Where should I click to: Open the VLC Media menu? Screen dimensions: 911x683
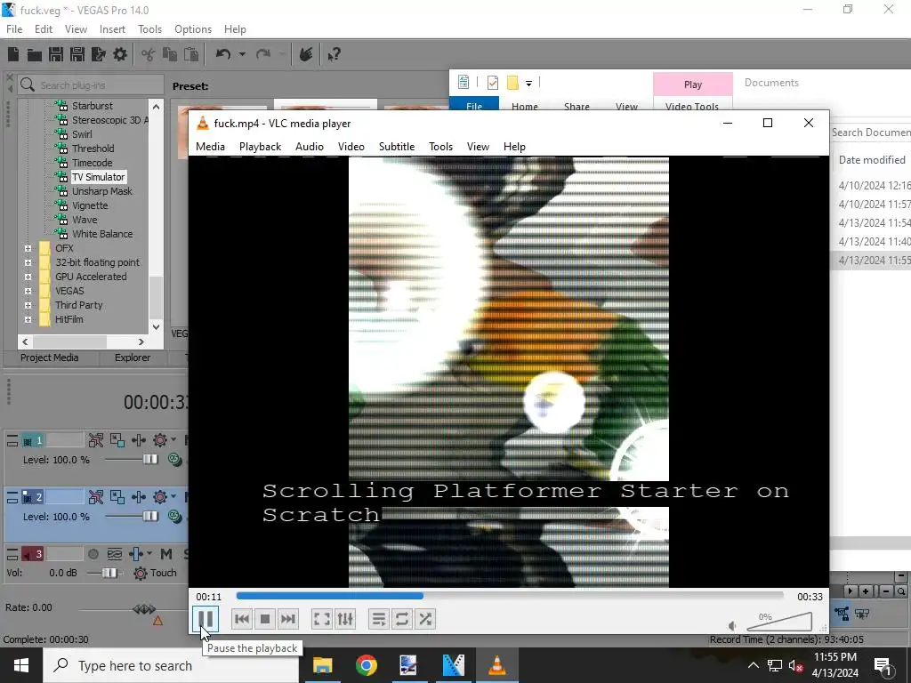(x=210, y=147)
